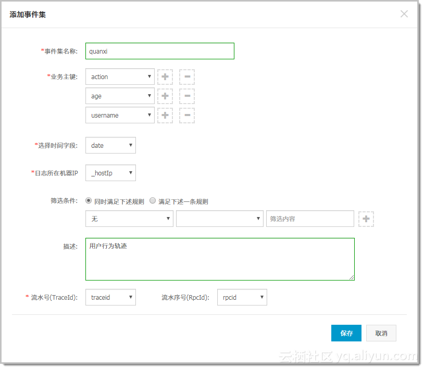The width and height of the screenshot is (424, 369).
Task: Click minus icon next to action key
Action: point(187,77)
